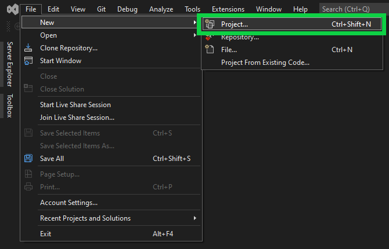Expand the Open submenu arrow
The image size is (389, 249).
point(195,35)
